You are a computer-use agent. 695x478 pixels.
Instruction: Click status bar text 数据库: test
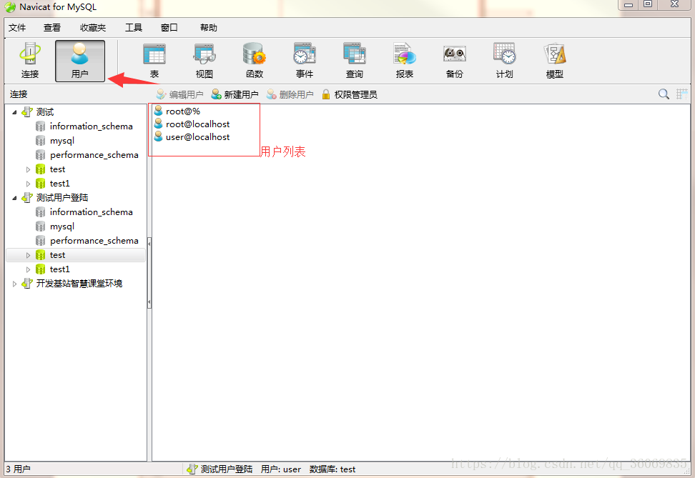[332, 469]
